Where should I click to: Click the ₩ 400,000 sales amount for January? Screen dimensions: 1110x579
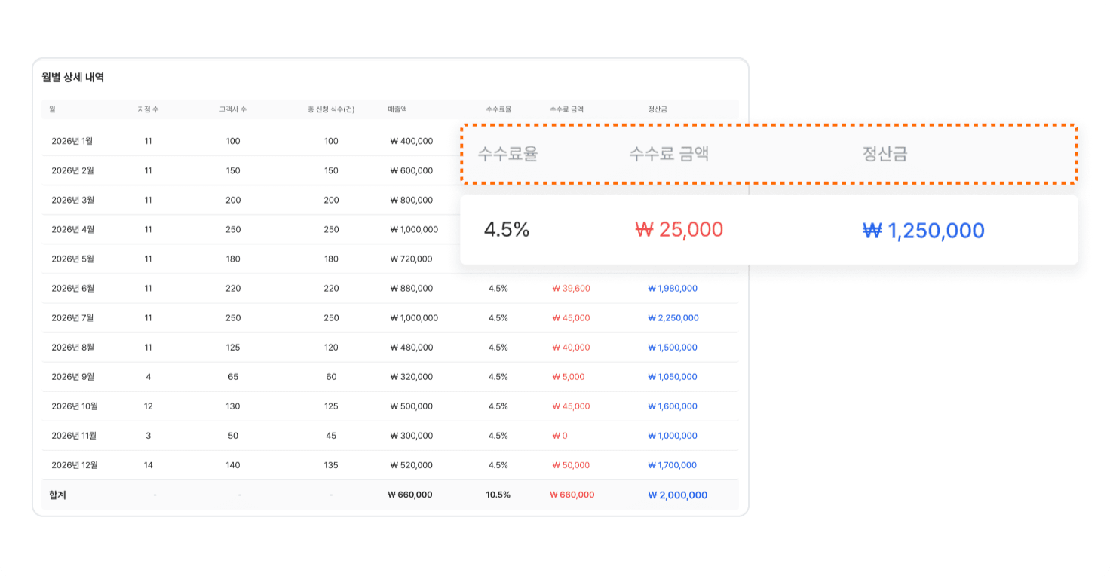[x=412, y=141]
